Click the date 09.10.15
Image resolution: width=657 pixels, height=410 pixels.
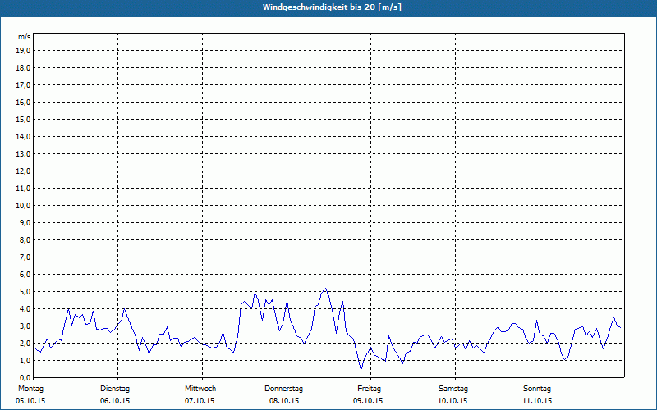click(368, 401)
